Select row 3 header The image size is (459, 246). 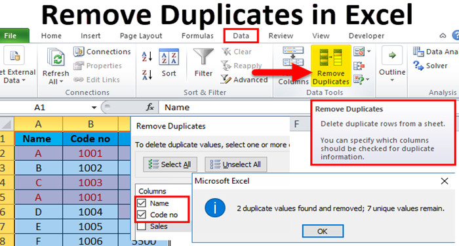tap(7, 168)
